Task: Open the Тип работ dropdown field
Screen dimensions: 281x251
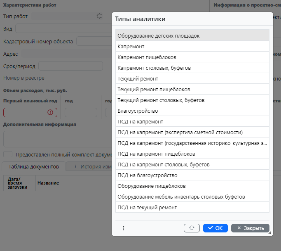Action: pos(64,16)
